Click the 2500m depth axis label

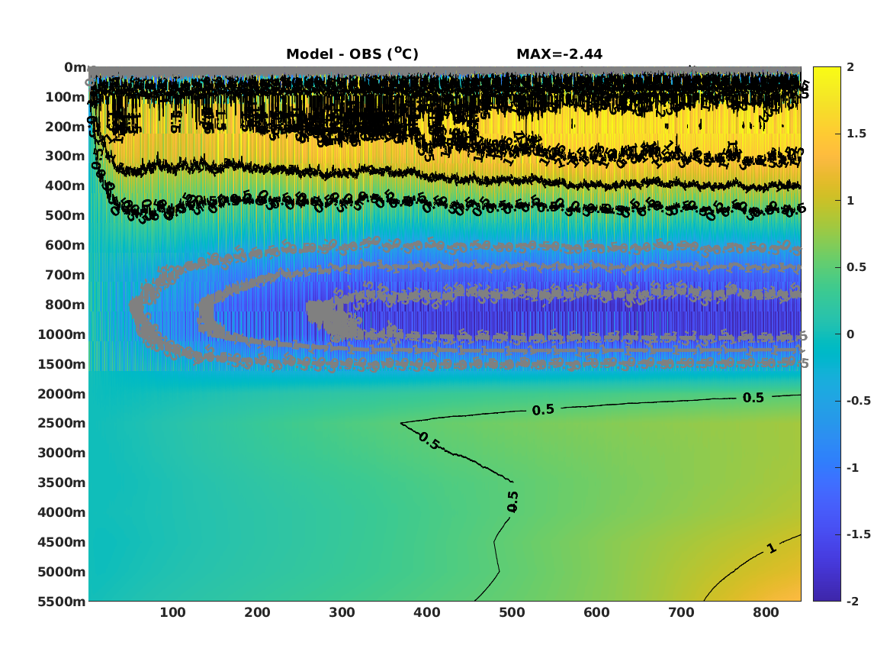tap(62, 423)
